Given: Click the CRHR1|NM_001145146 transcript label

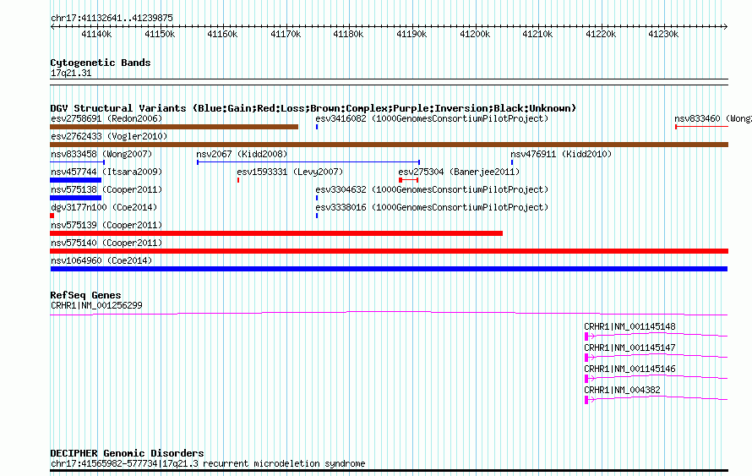Looking at the screenshot, I should click(x=629, y=369).
